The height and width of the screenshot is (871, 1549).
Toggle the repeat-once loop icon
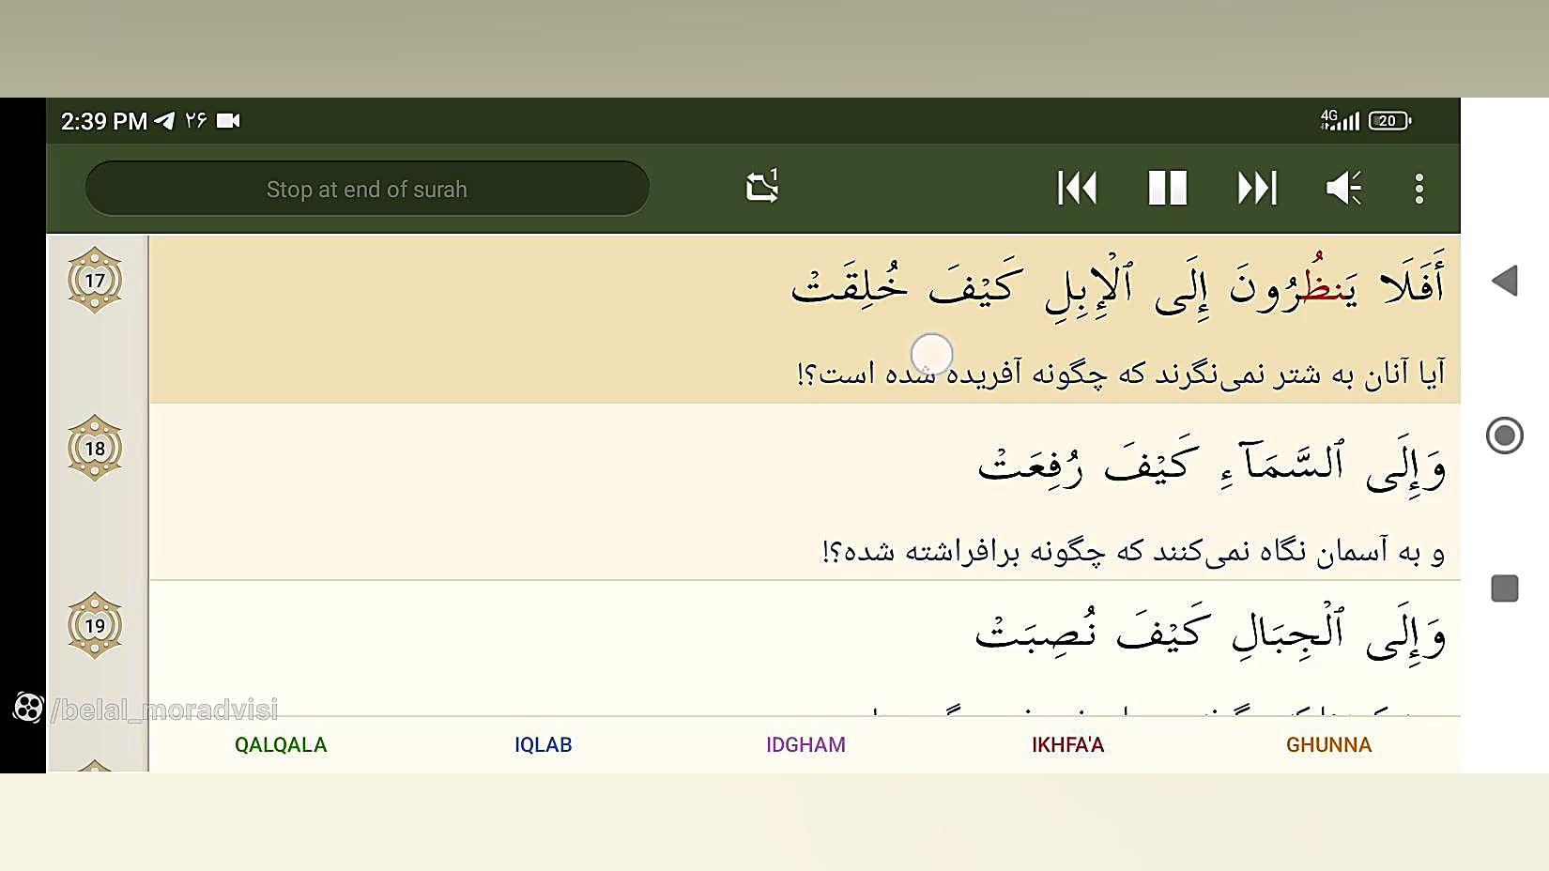762,186
